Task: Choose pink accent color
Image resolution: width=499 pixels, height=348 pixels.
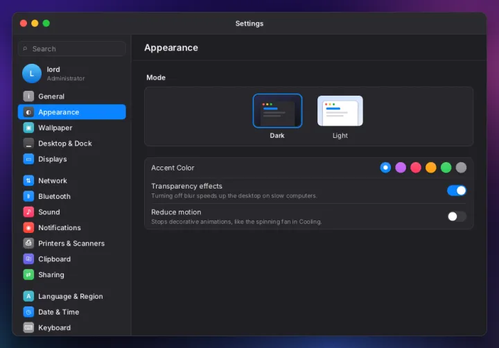Action: pos(416,168)
